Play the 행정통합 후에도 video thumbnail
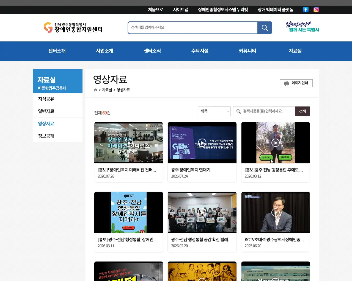Image resolution: width=352 pixels, height=281 pixels. click(x=276, y=143)
